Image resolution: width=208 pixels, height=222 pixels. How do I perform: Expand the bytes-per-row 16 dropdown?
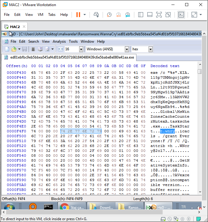pos(81,49)
